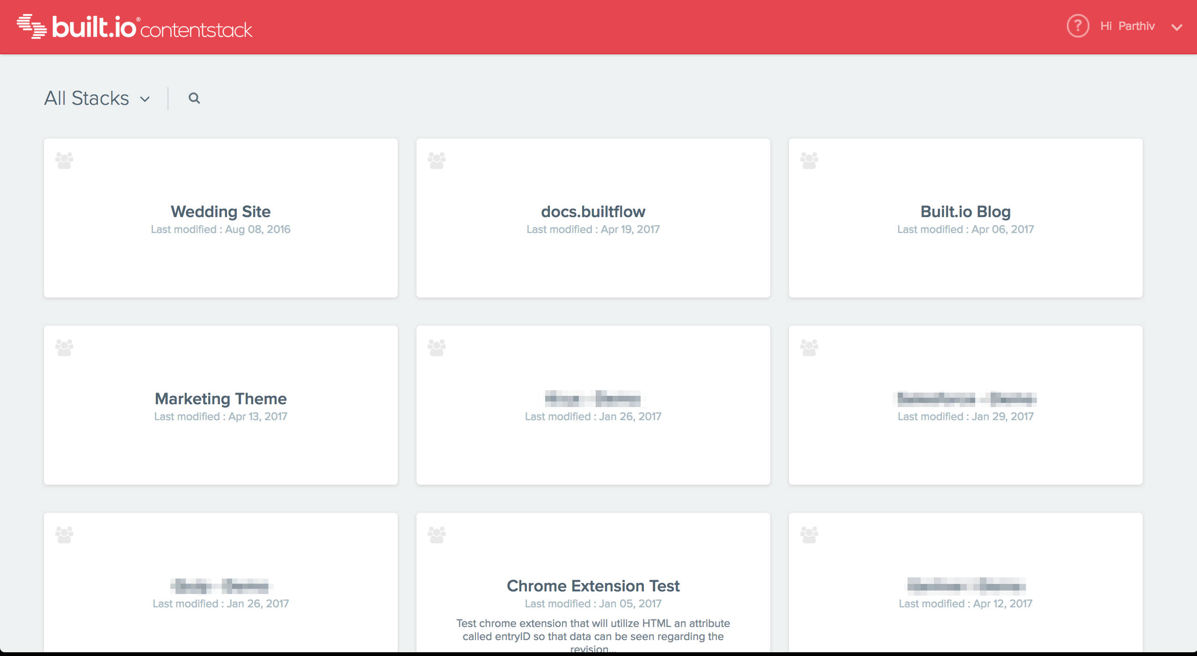Open the Chrome Extension Test stack

point(593,586)
